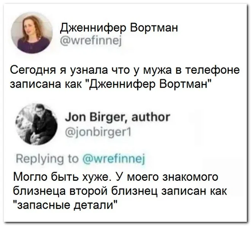Follow the blue @wrefinnej mention in the reply

[x=114, y=159]
